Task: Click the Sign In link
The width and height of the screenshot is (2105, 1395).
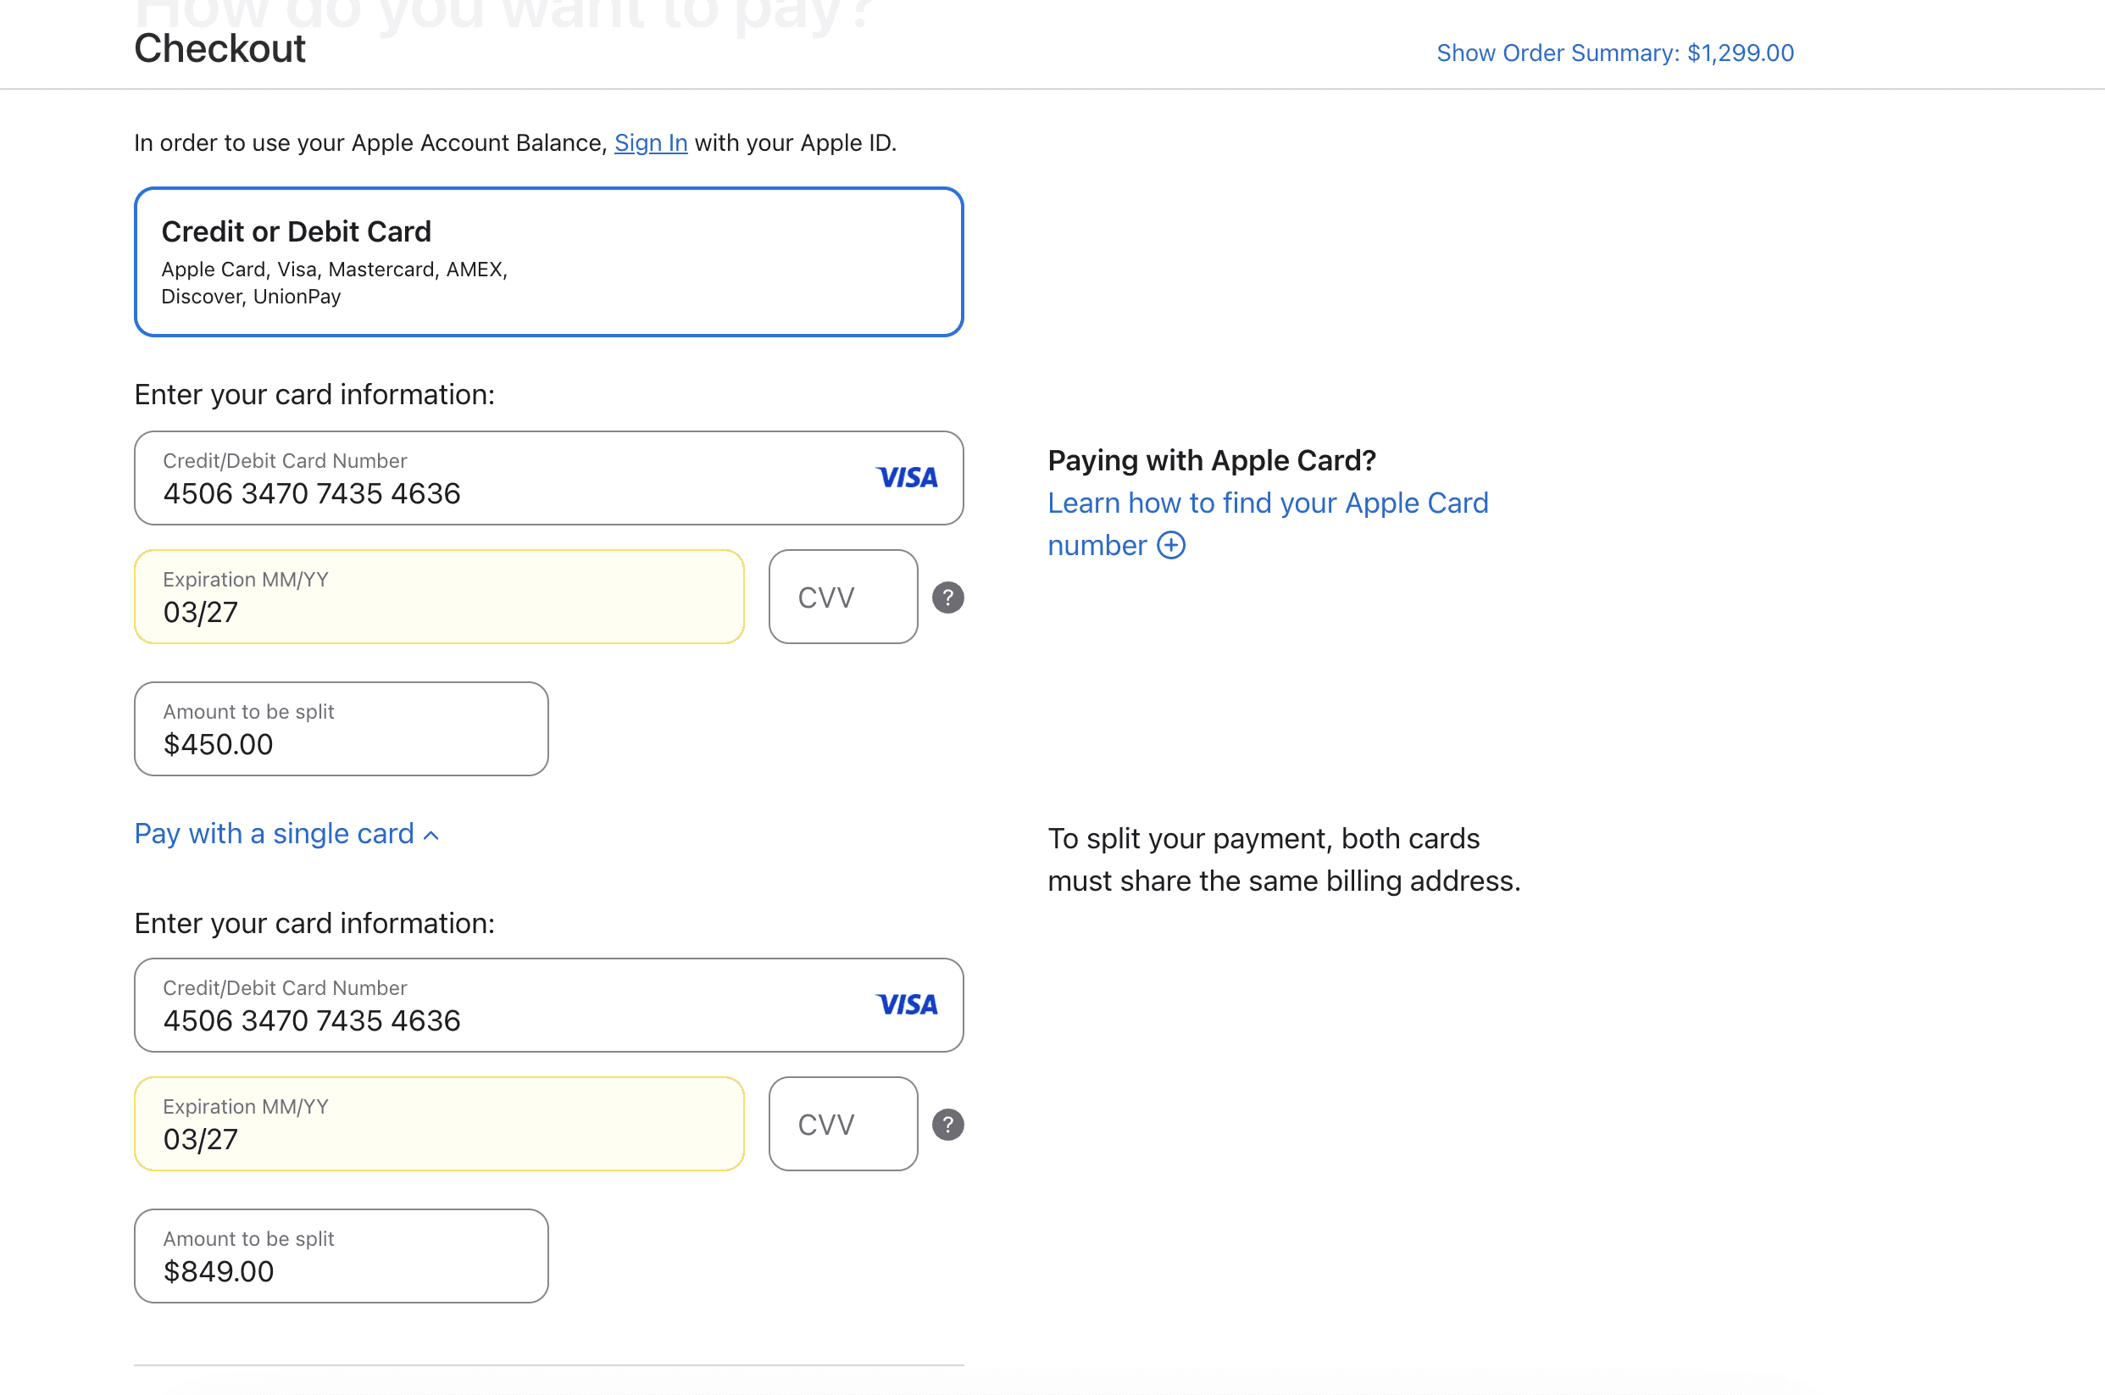Action: click(x=650, y=143)
